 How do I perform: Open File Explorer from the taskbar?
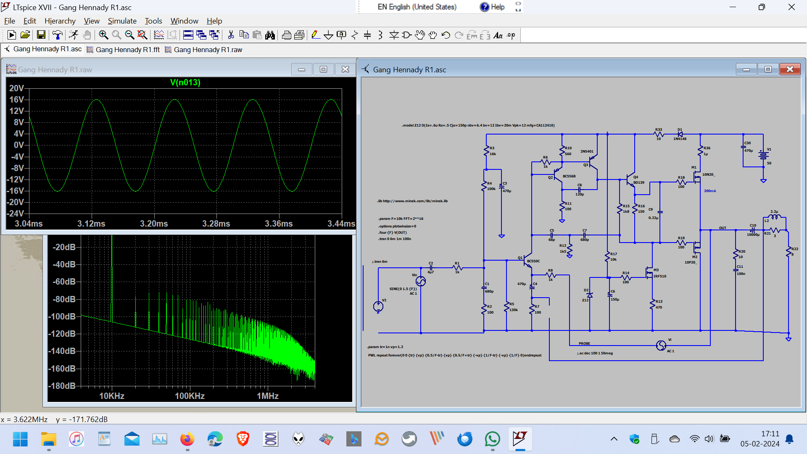49,439
